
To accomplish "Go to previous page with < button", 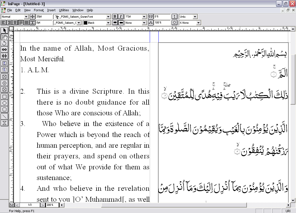I will click(x=17, y=205).
